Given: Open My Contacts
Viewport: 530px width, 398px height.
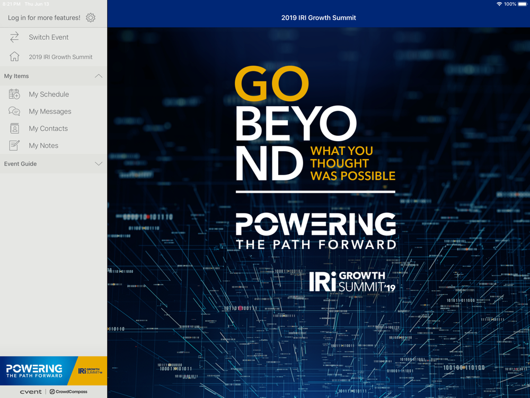Looking at the screenshot, I should pyautogui.click(x=54, y=128).
